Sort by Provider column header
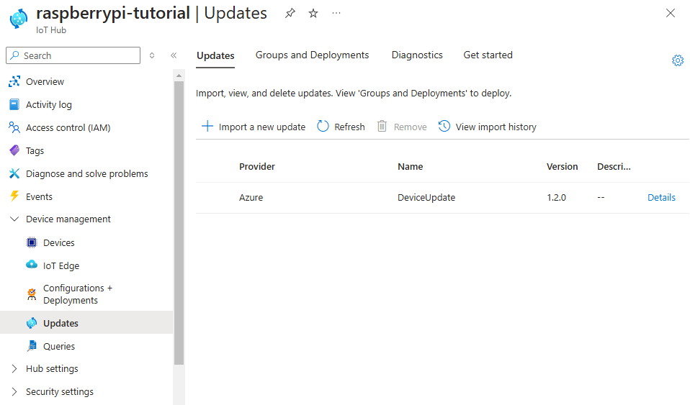 257,167
